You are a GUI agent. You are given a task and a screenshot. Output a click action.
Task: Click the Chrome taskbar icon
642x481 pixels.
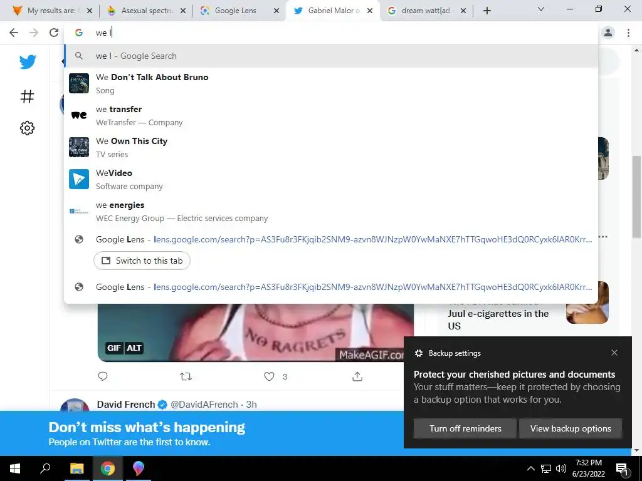coord(108,468)
